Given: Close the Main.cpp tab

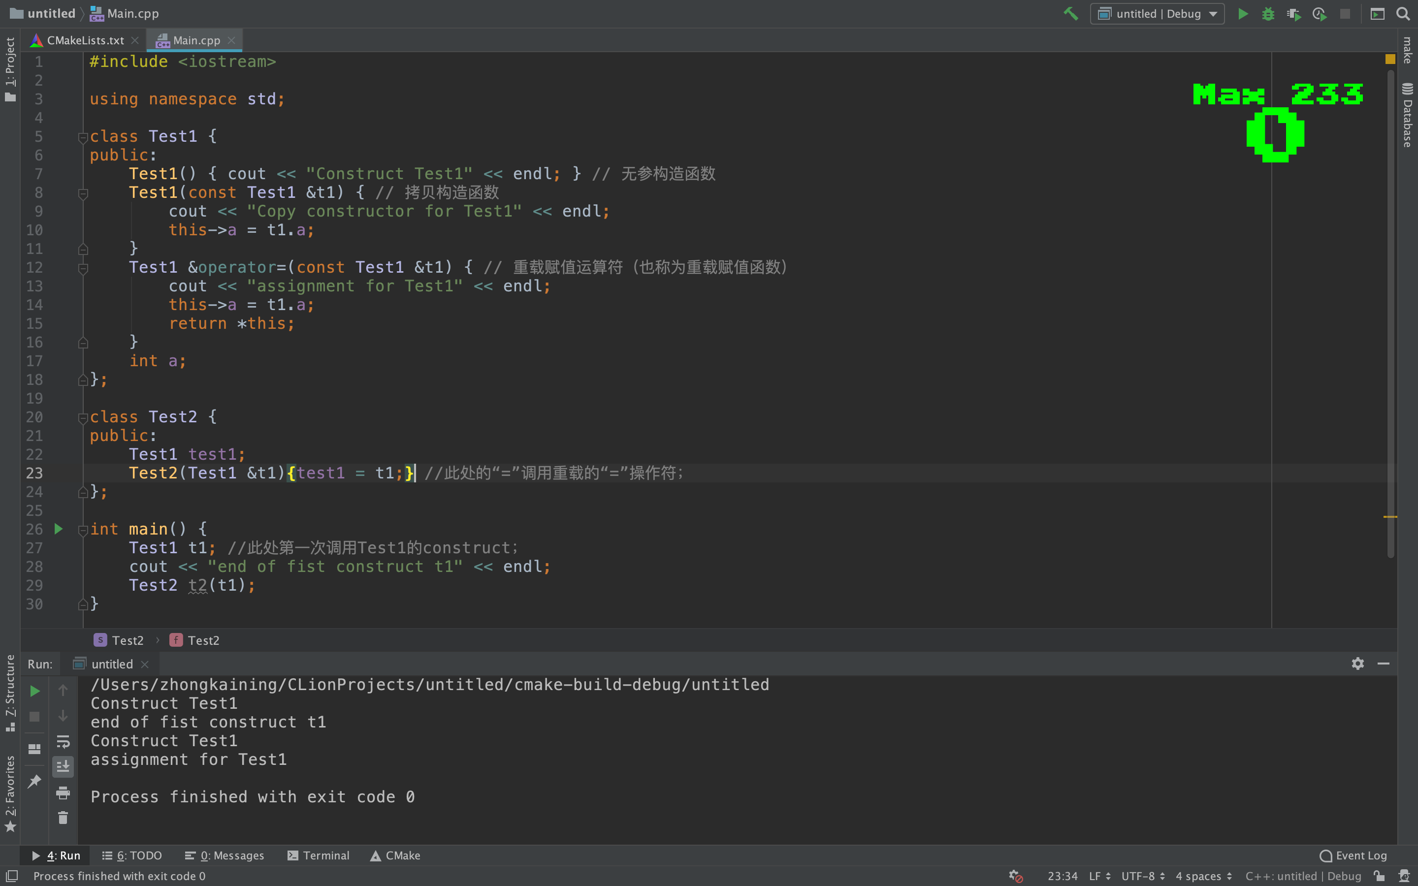Looking at the screenshot, I should tap(231, 40).
